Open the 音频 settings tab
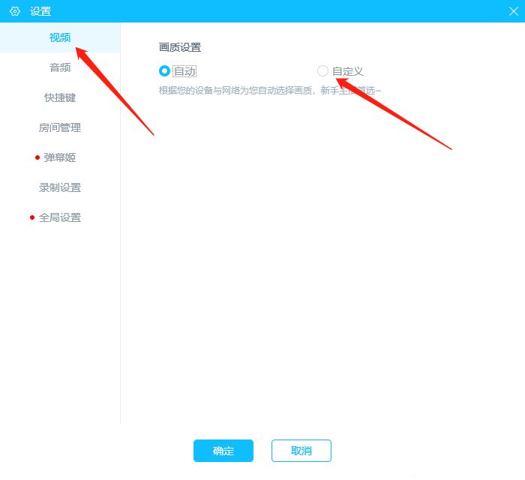525x480 pixels. (60, 67)
